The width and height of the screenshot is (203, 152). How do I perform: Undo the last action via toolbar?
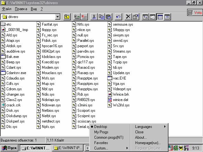[x=118, y=17]
